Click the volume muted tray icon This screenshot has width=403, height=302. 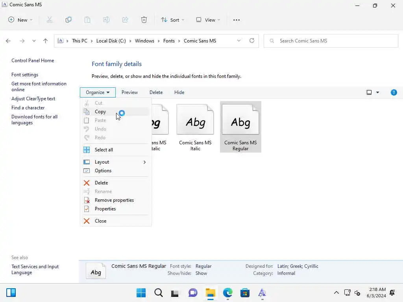pyautogui.click(x=357, y=293)
